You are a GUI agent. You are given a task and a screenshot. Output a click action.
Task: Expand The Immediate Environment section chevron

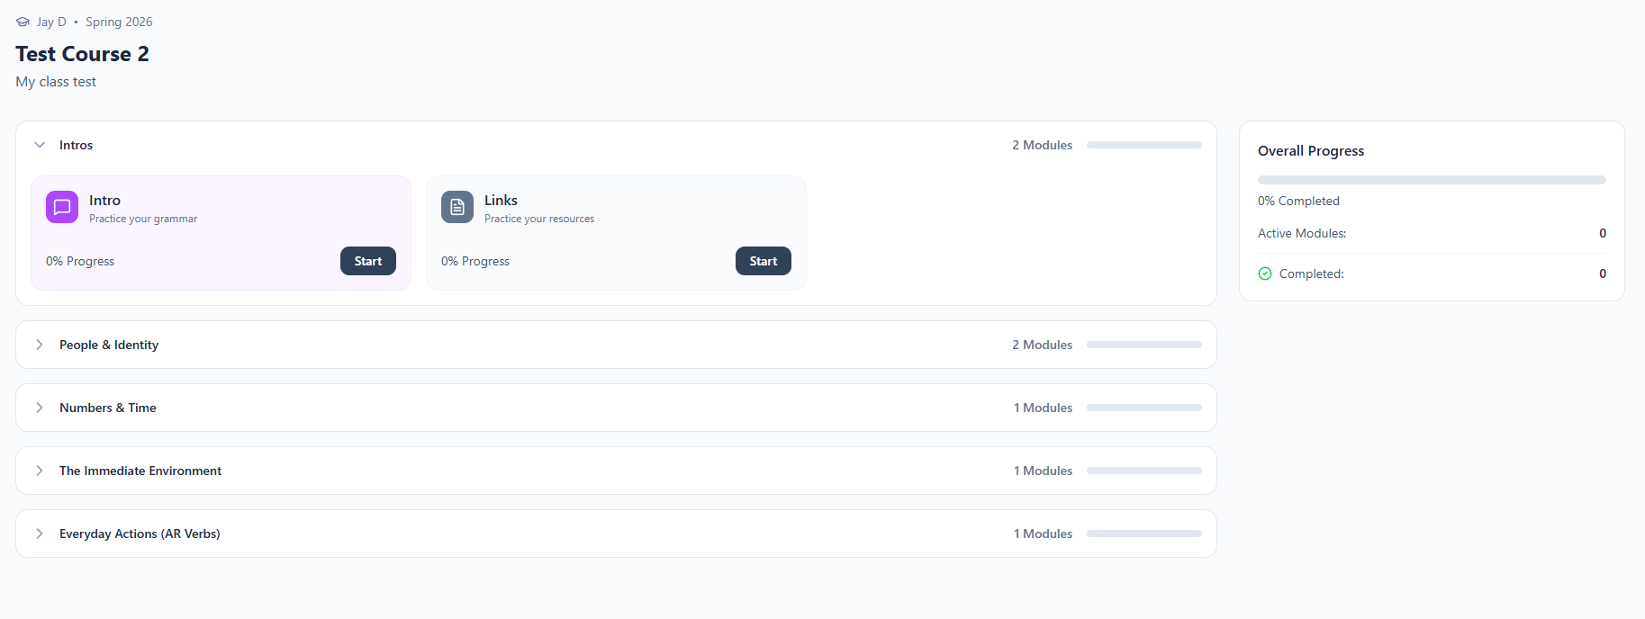point(40,471)
